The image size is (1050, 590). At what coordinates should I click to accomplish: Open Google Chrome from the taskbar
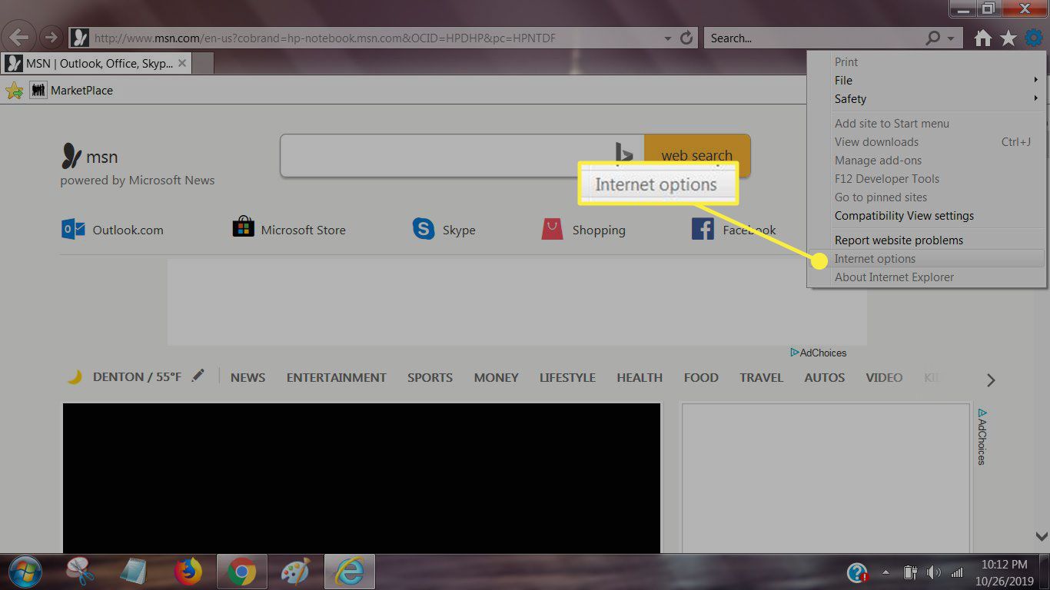click(x=241, y=572)
